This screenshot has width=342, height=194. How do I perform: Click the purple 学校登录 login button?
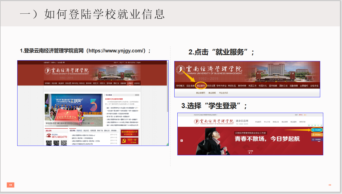click(317, 140)
